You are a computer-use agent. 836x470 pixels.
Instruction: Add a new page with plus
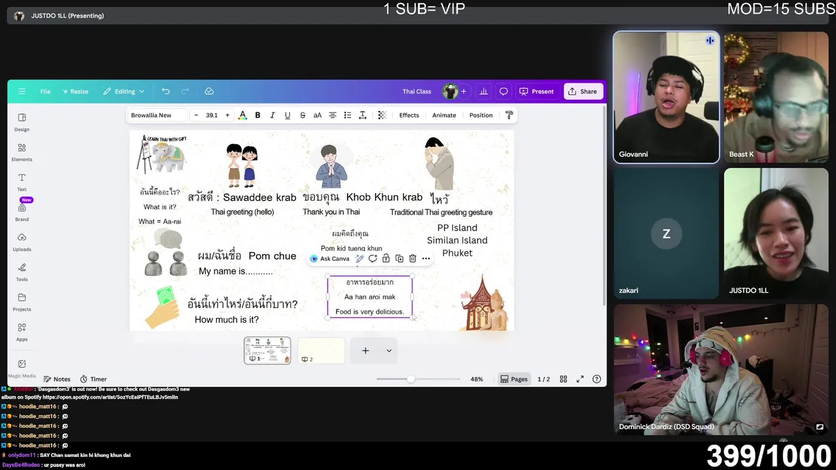pyautogui.click(x=366, y=351)
